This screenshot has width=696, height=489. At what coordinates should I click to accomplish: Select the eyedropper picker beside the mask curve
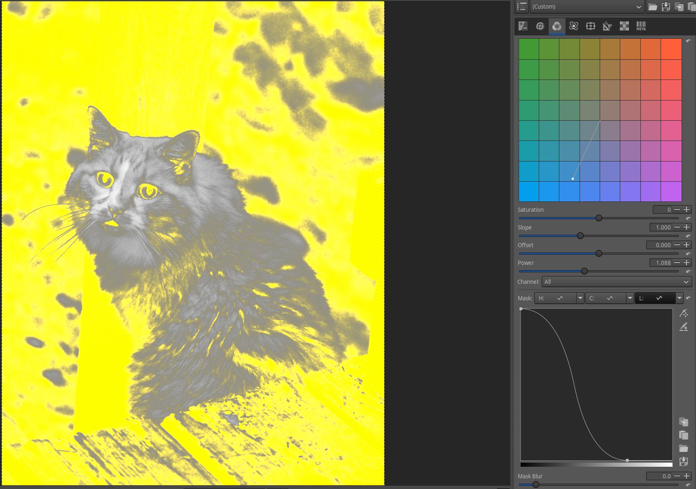pos(684,314)
